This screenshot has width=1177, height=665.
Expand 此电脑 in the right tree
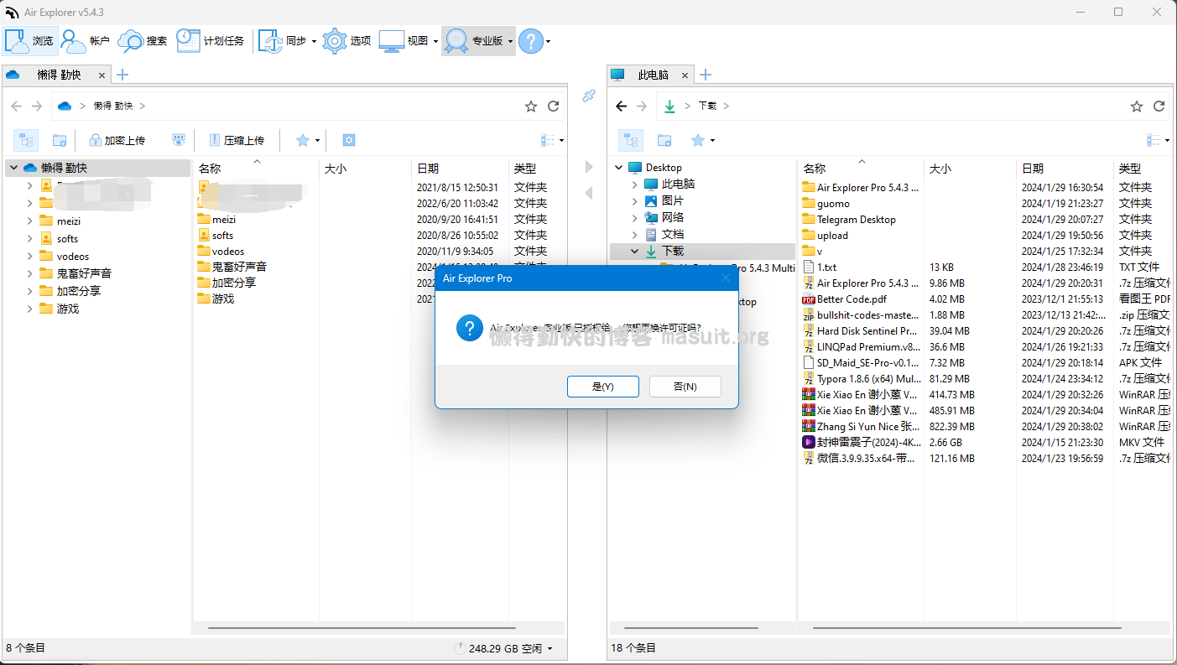coord(635,184)
